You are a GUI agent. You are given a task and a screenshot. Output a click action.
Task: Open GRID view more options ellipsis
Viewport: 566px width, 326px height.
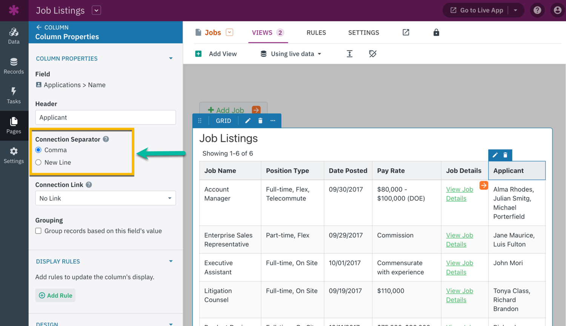[x=273, y=121]
